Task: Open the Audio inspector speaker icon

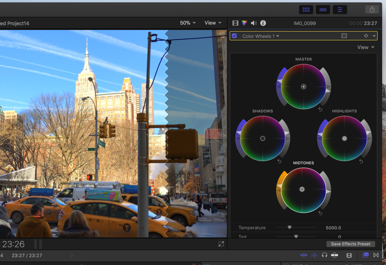Action: pos(254,23)
